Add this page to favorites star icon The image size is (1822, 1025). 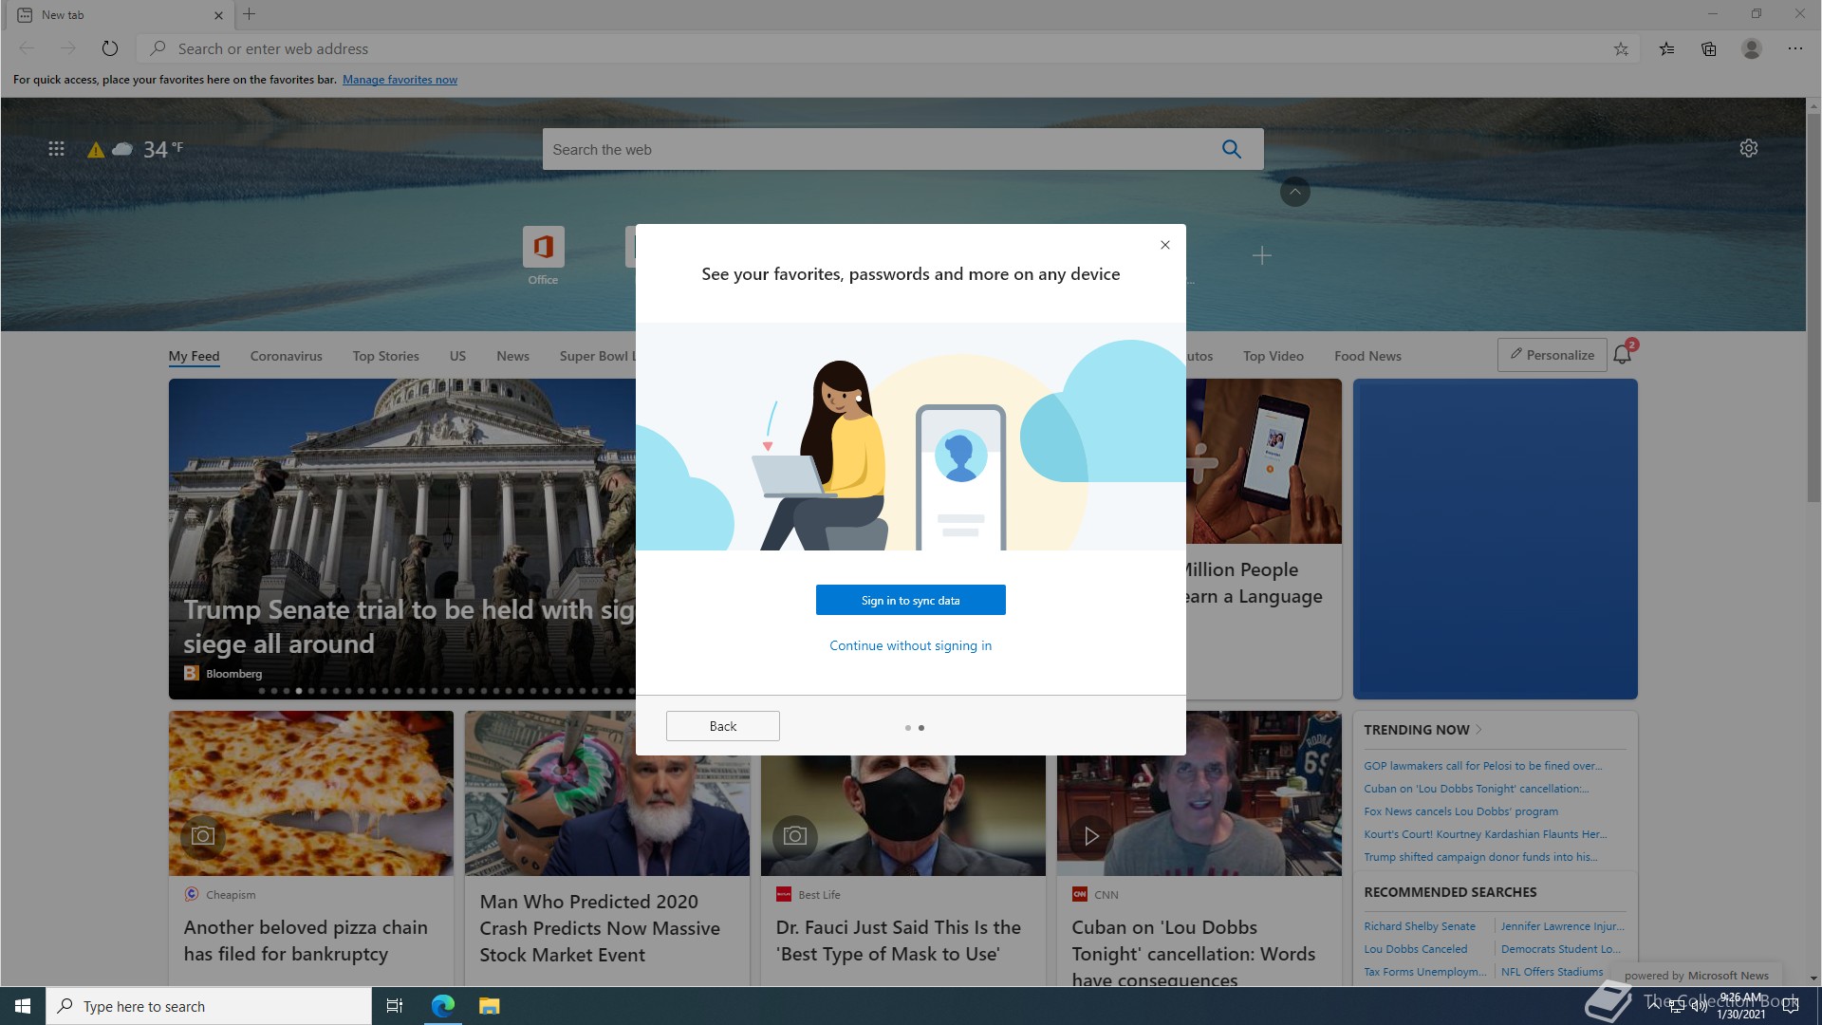coord(1621,48)
